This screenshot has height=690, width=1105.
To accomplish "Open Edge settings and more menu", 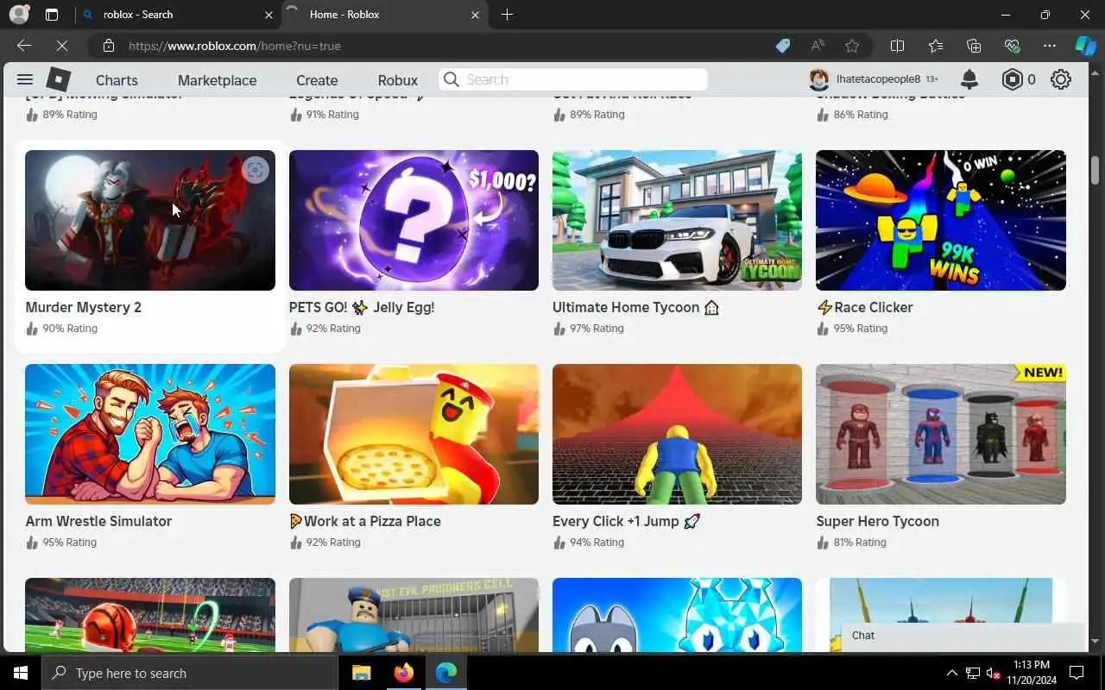I will pos(1050,46).
